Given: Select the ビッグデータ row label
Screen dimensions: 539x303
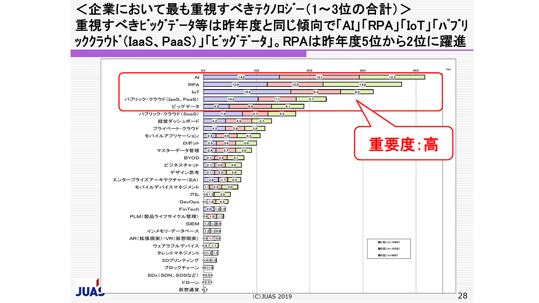Looking at the screenshot, I should click(186, 106).
